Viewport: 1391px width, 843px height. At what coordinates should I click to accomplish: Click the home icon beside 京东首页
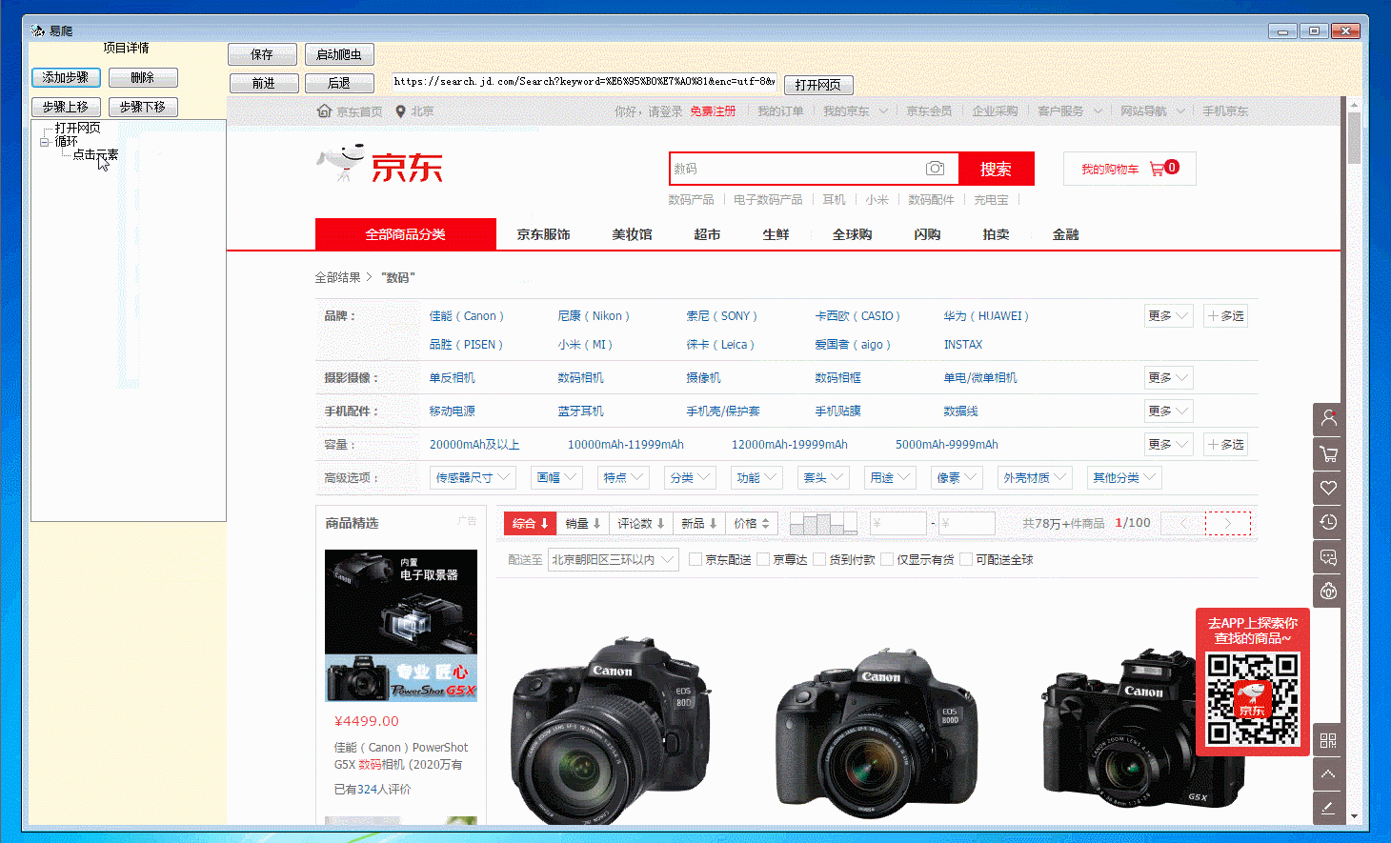pyautogui.click(x=324, y=111)
